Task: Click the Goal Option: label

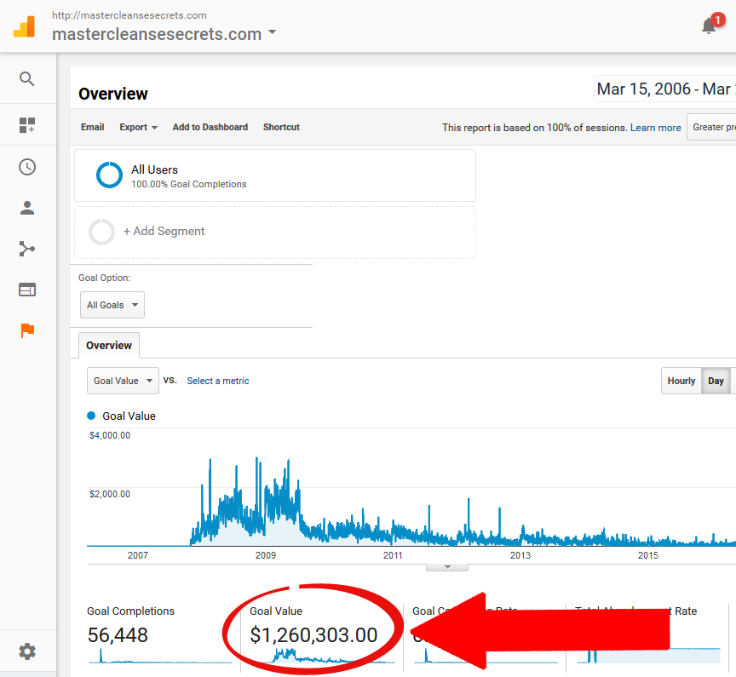Action: click(x=104, y=278)
